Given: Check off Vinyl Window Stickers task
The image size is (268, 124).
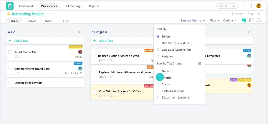Looking at the screenshot, I should pos(94,91).
